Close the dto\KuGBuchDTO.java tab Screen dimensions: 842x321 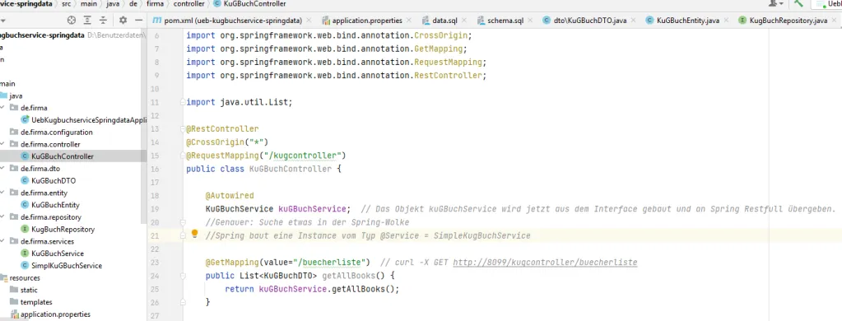633,21
